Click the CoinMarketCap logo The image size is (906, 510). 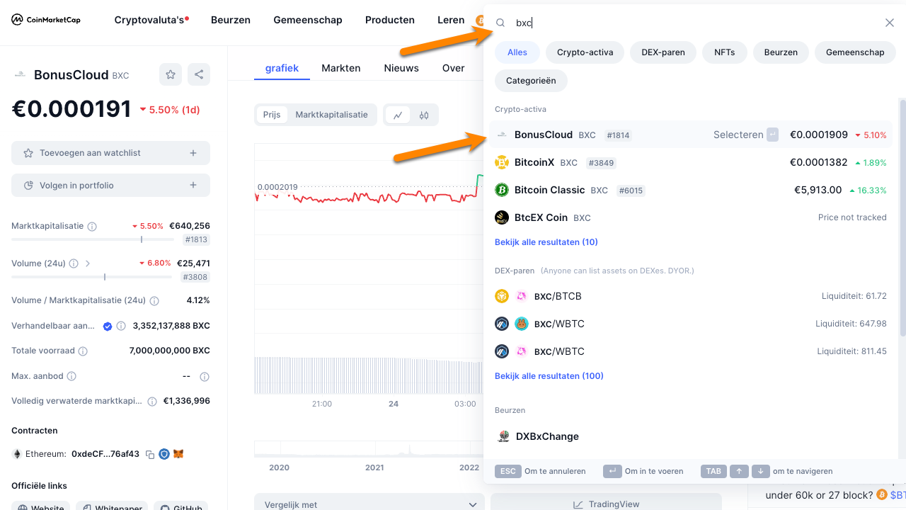pyautogui.click(x=46, y=20)
